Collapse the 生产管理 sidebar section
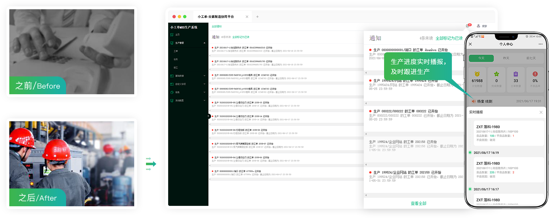This screenshot has height=218, width=549. 204,43
